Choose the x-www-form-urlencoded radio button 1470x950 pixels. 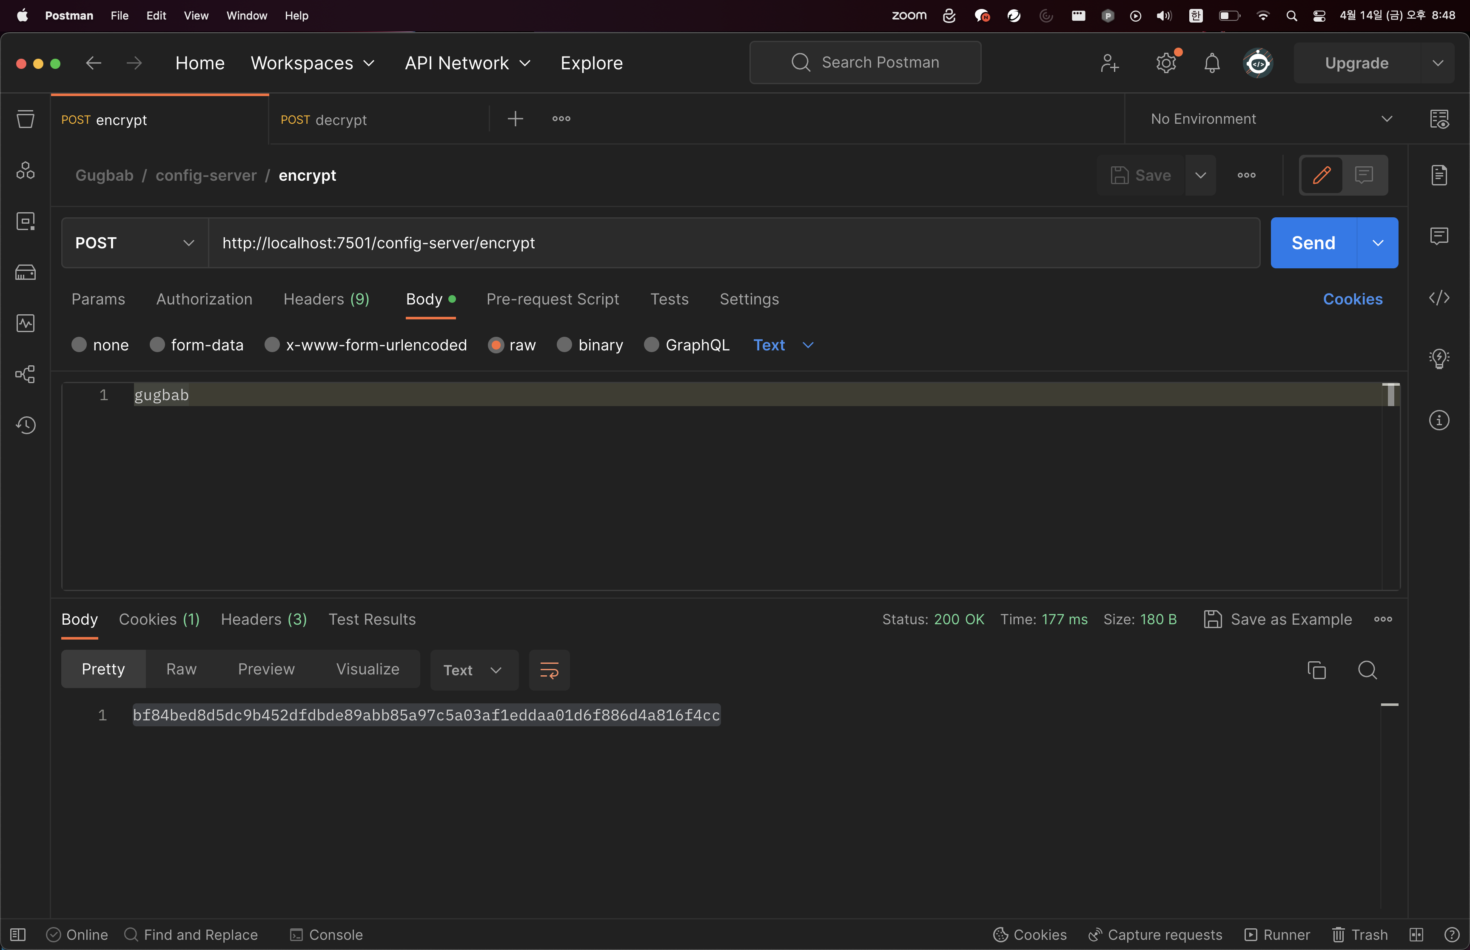272,345
